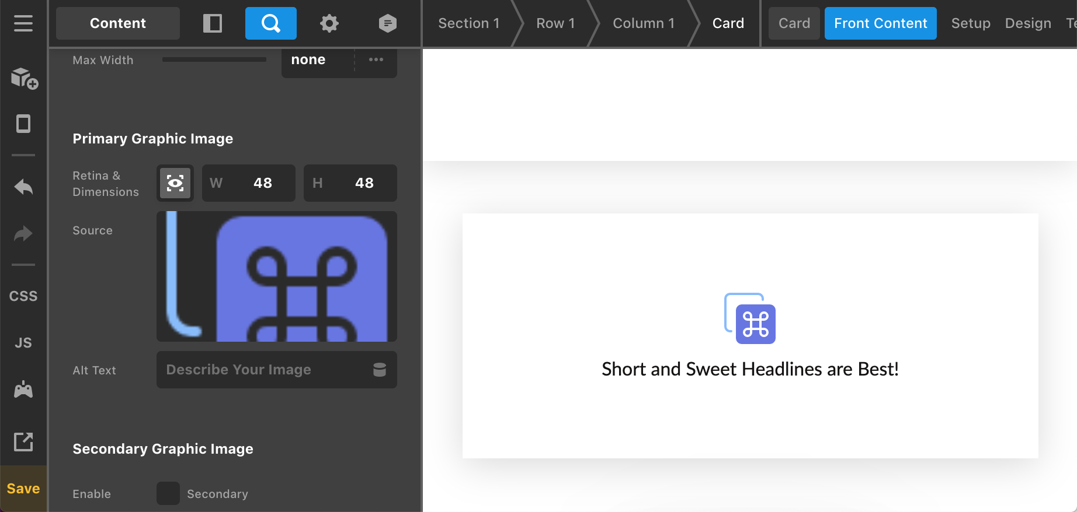Viewport: 1077px width, 512px height.
Task: Open Max Width unit options ellipsis
Action: (376, 60)
